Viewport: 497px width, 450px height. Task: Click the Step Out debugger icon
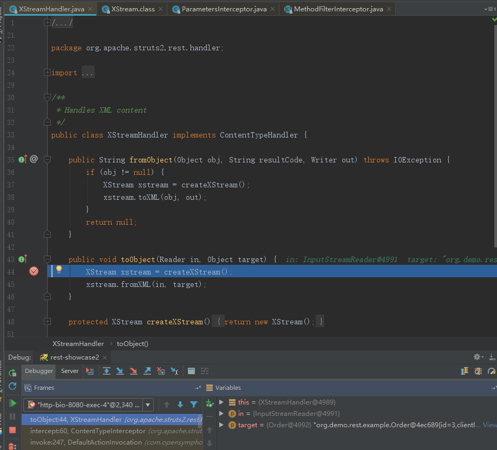click(147, 371)
